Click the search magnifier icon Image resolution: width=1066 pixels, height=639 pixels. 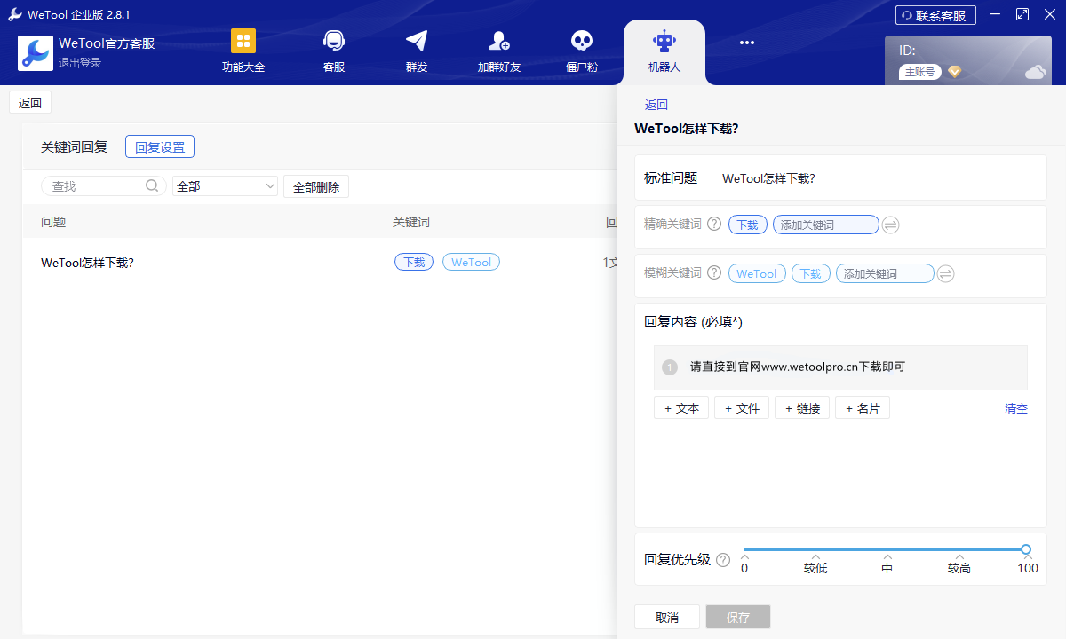pyautogui.click(x=152, y=185)
